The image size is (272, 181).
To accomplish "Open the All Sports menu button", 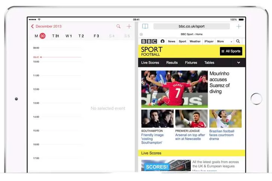I will tap(231, 51).
